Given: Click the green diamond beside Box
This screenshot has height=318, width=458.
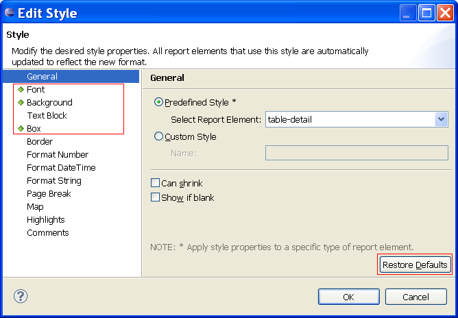Looking at the screenshot, I should pos(21,129).
